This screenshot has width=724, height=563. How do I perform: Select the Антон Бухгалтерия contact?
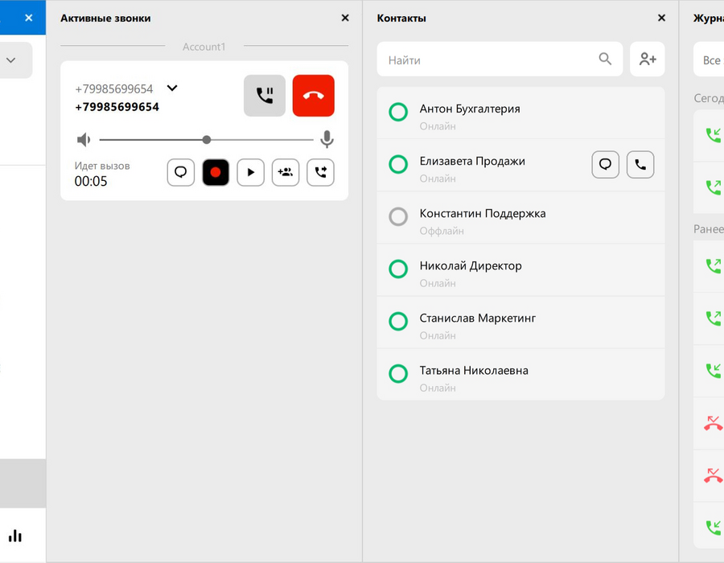(x=520, y=113)
